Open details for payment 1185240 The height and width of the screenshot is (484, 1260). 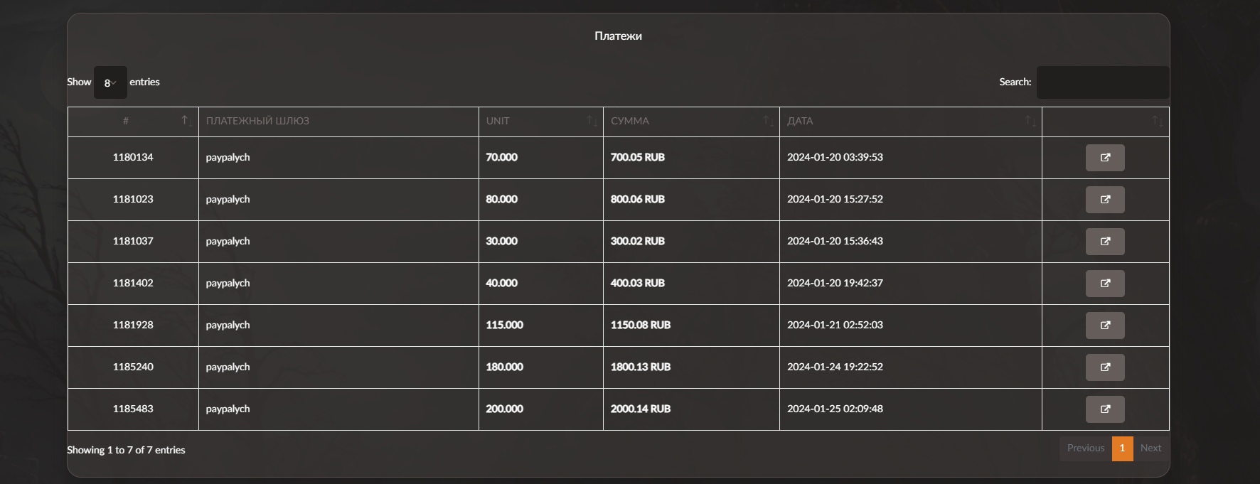pos(1104,367)
